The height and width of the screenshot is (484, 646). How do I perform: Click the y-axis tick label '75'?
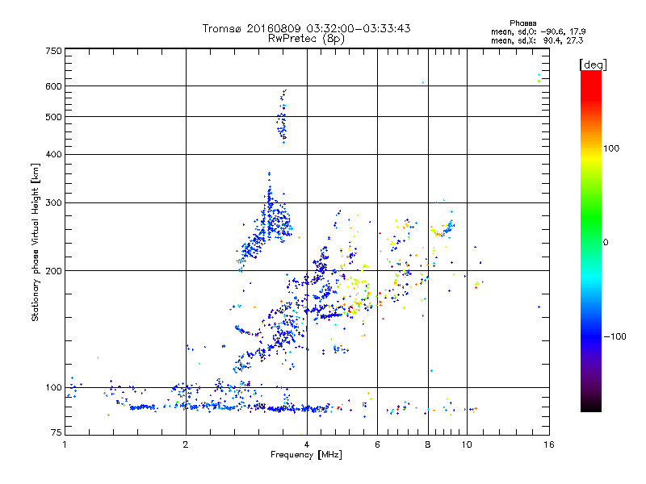coord(56,432)
